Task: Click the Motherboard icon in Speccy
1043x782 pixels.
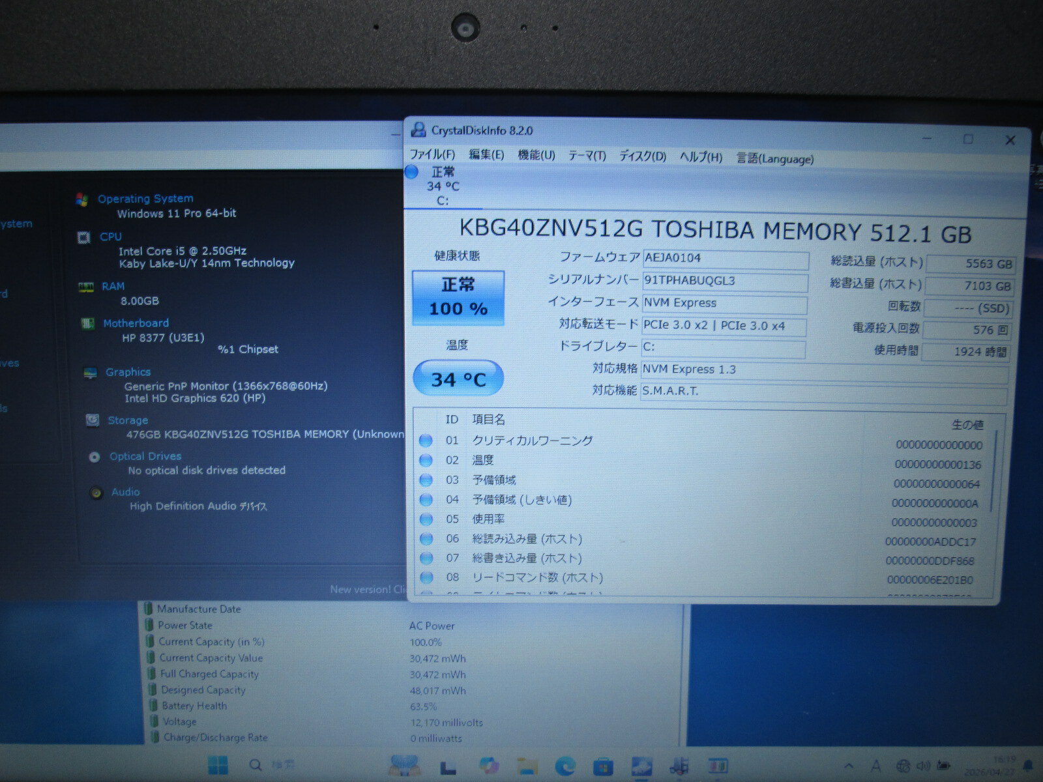Action: (87, 323)
